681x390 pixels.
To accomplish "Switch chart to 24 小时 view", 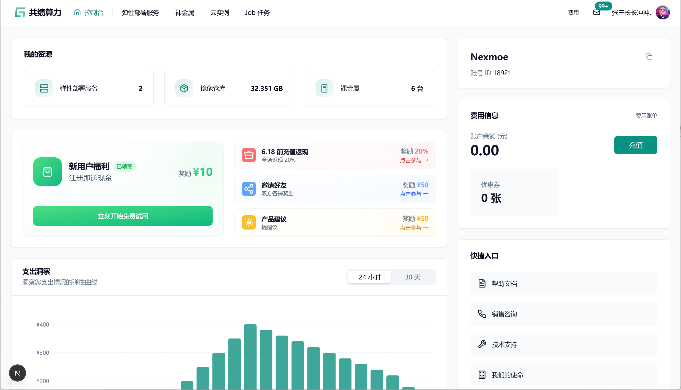I will click(x=370, y=277).
